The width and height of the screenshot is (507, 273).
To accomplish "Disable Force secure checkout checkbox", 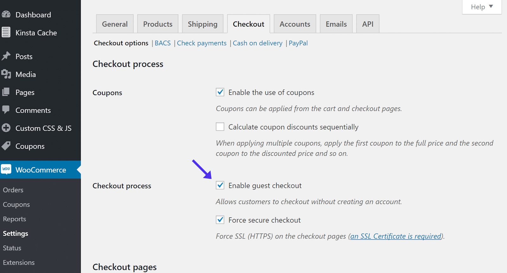I will 220,220.
